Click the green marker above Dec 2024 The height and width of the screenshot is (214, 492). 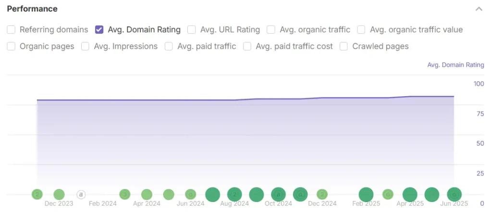click(x=322, y=195)
